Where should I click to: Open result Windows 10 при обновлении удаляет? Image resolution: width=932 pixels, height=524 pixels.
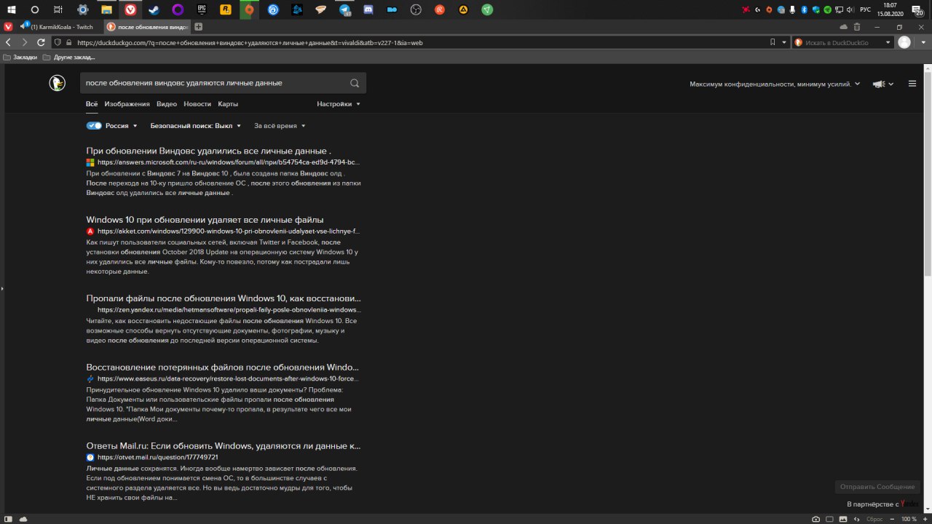[205, 220]
